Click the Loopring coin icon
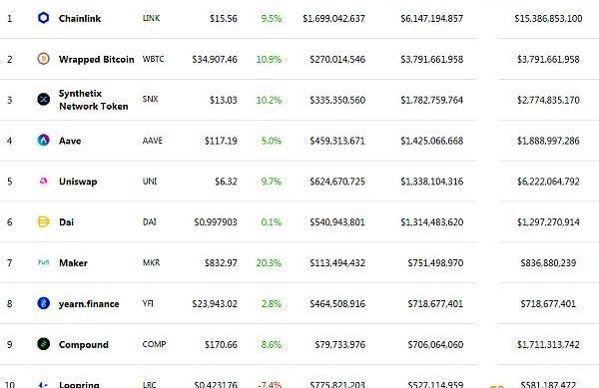The width and height of the screenshot is (599, 388). coord(44,385)
